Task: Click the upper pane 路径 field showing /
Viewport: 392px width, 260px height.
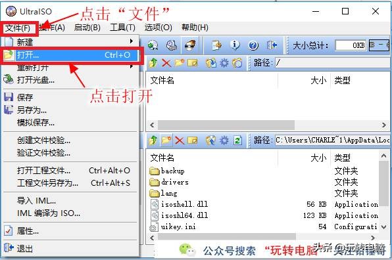Action: click(332, 62)
